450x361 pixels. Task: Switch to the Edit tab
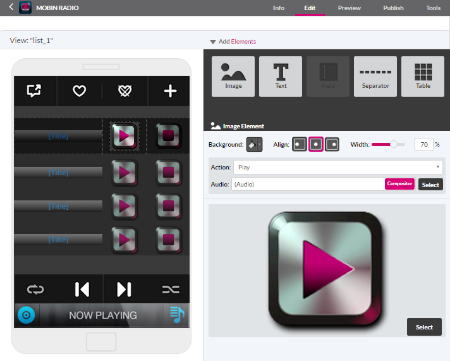pyautogui.click(x=310, y=8)
